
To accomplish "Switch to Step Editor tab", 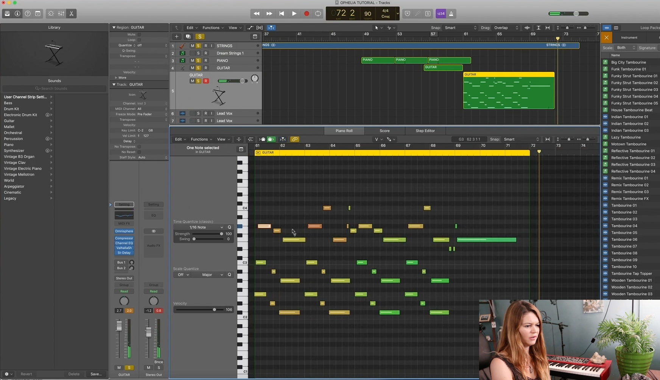I will tap(425, 131).
